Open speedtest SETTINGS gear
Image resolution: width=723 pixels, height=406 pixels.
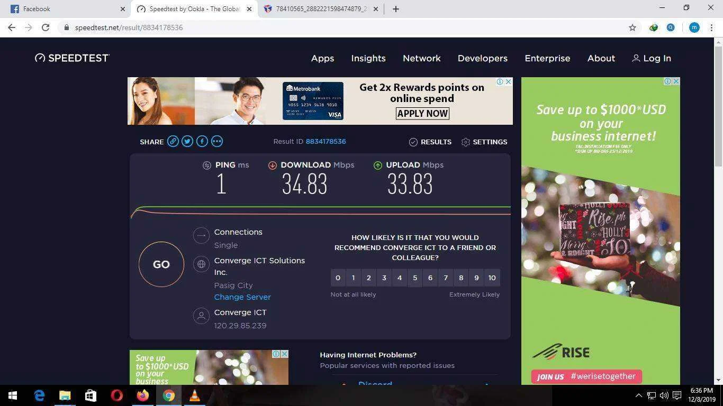point(484,142)
